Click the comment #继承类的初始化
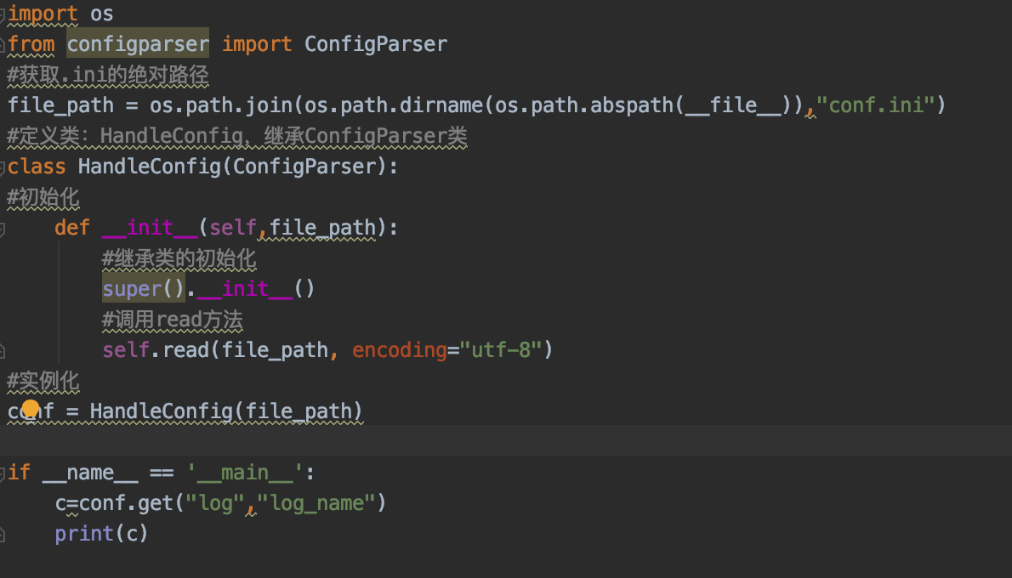 [x=179, y=258]
